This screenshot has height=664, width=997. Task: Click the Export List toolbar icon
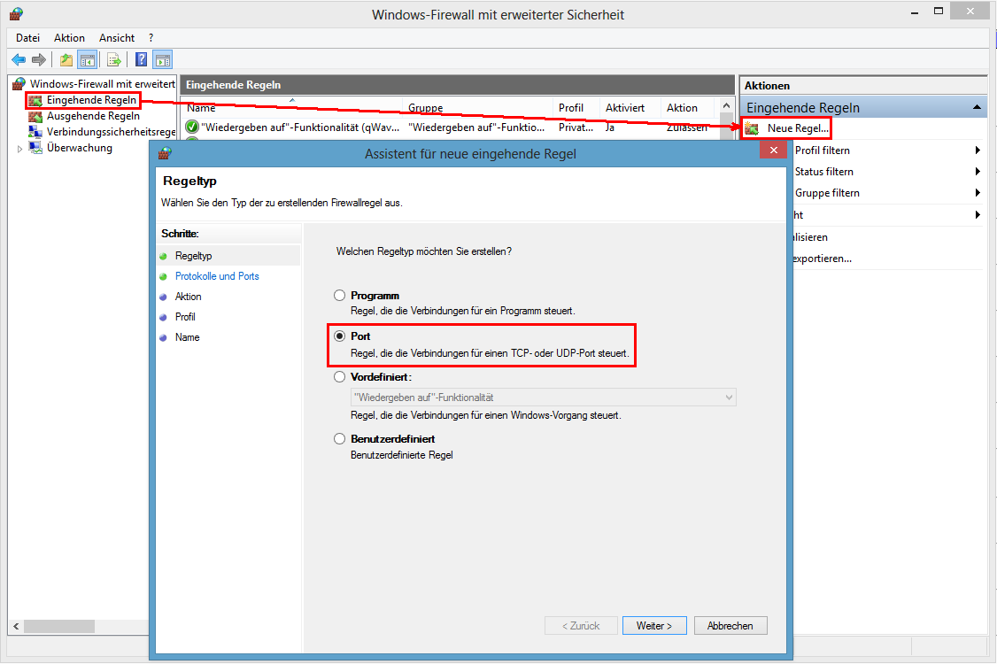[x=114, y=59]
